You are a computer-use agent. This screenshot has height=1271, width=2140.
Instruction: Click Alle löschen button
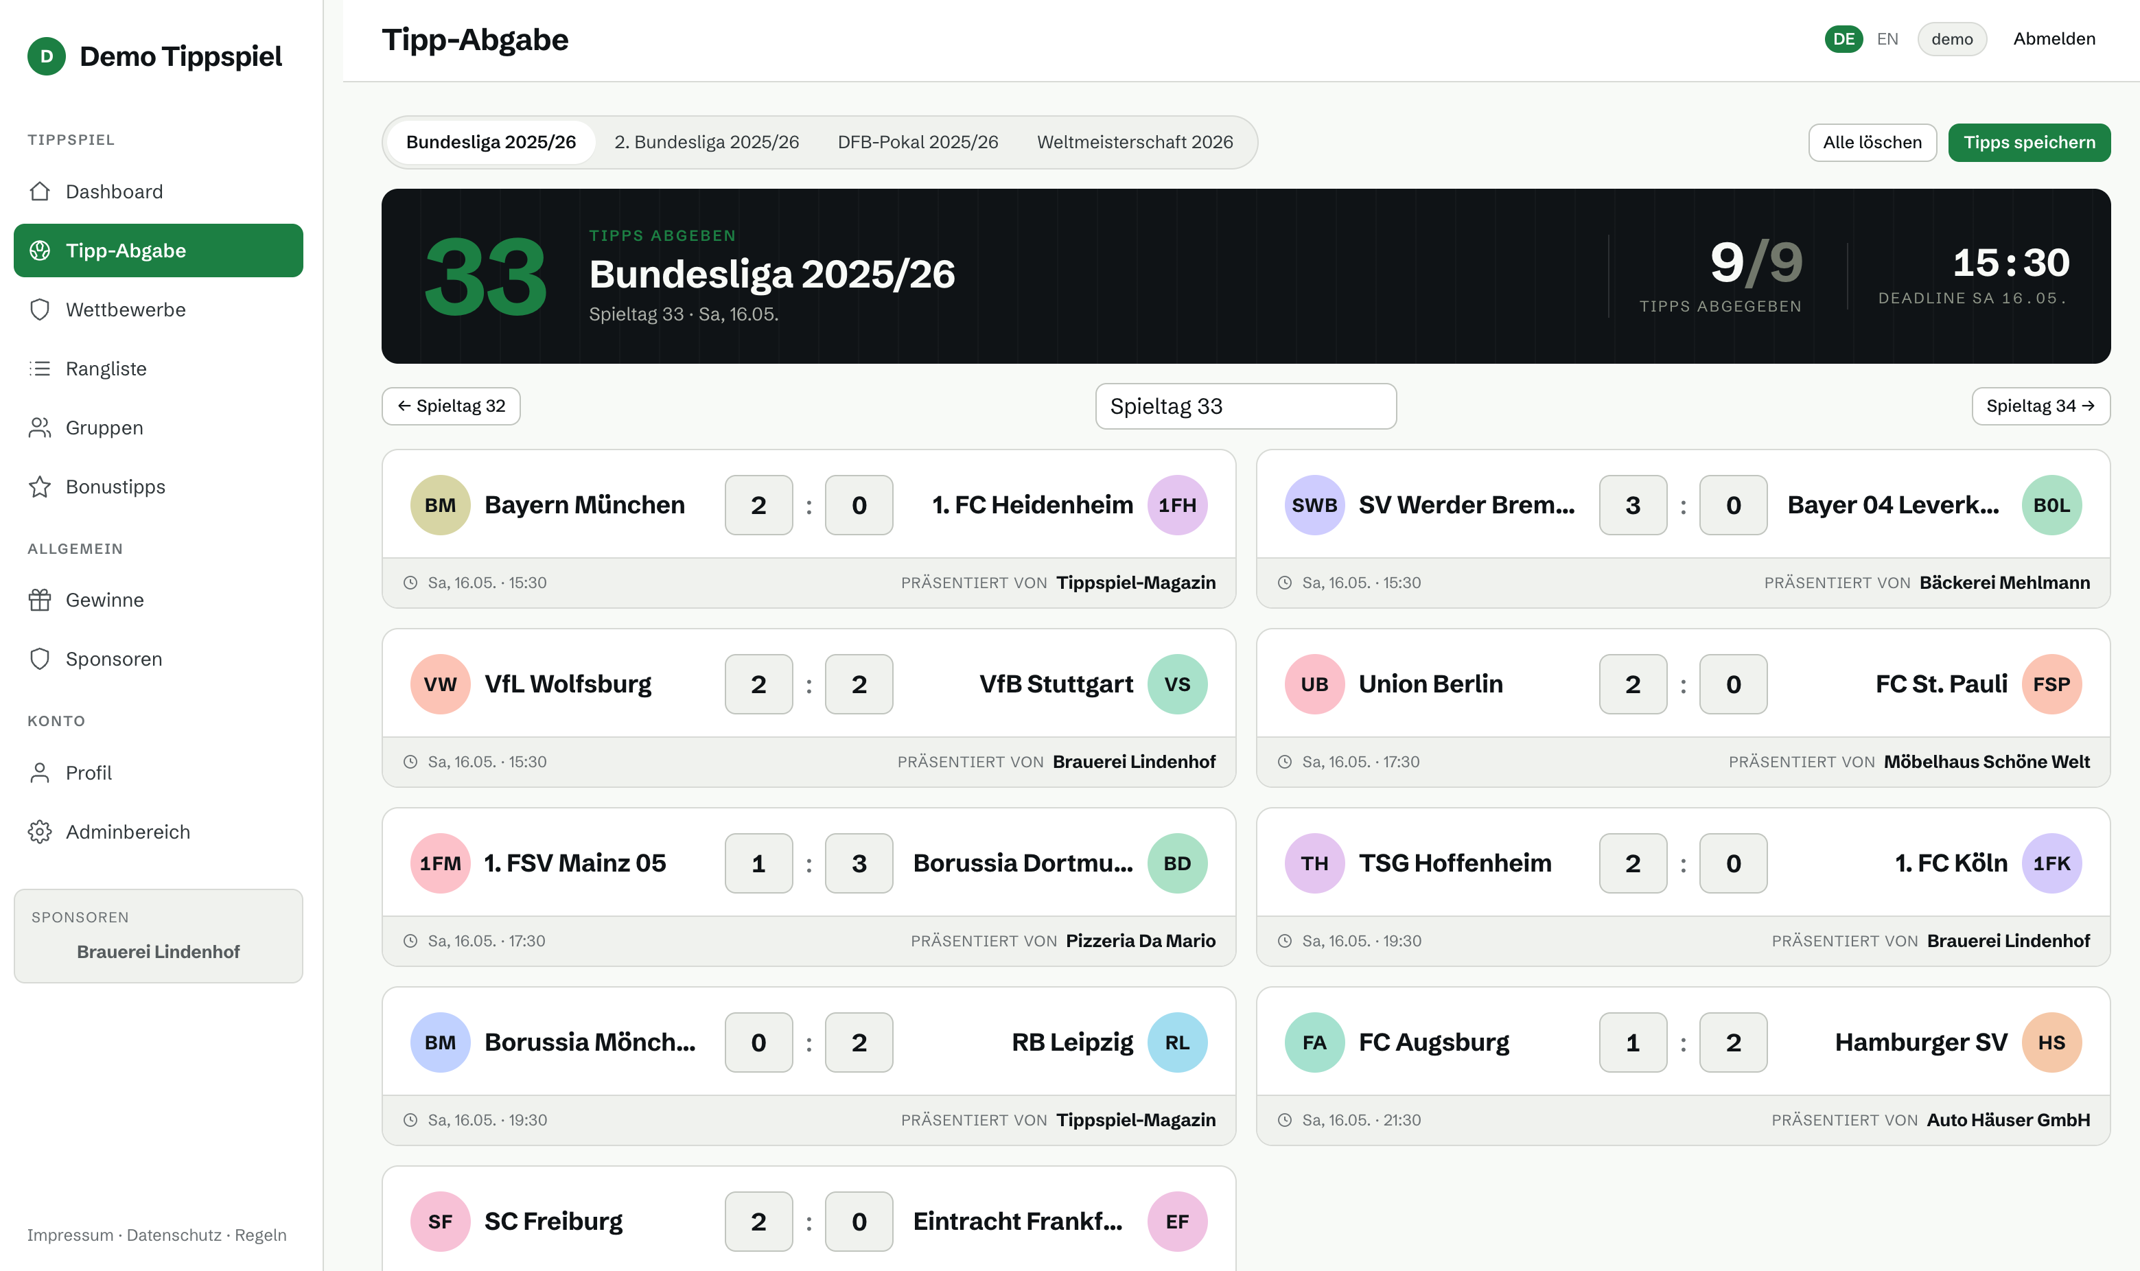click(1872, 142)
